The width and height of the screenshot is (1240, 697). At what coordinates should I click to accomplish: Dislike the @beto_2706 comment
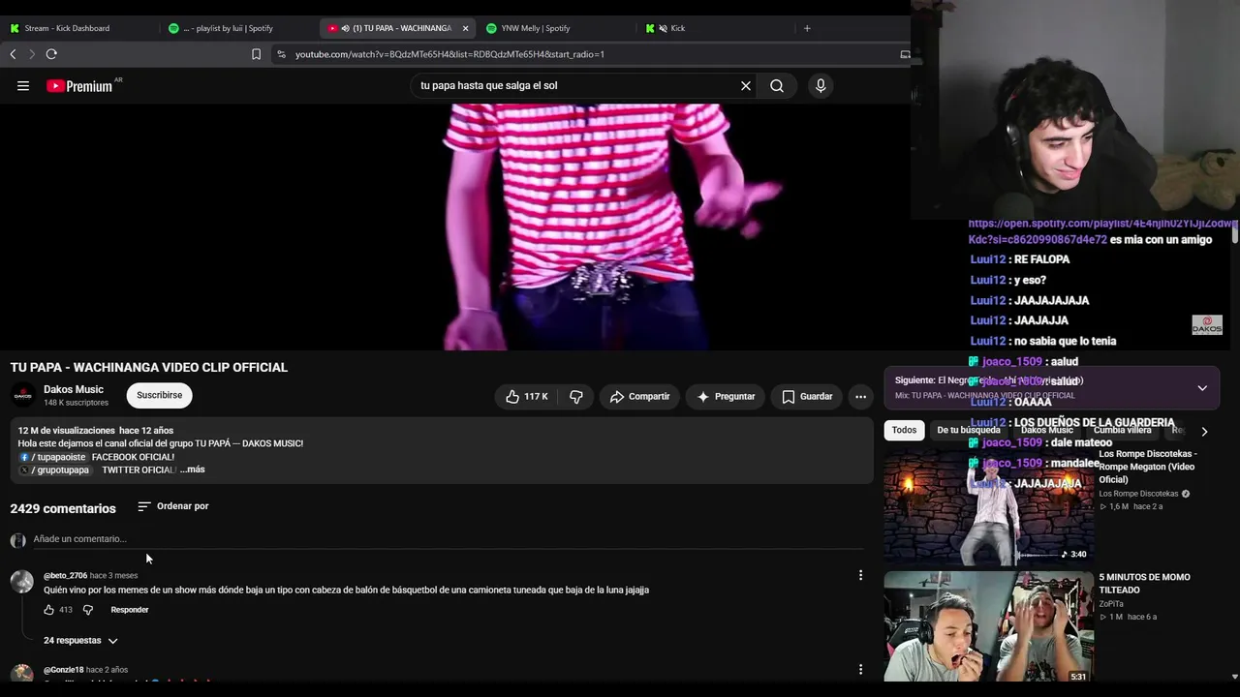pos(87,610)
